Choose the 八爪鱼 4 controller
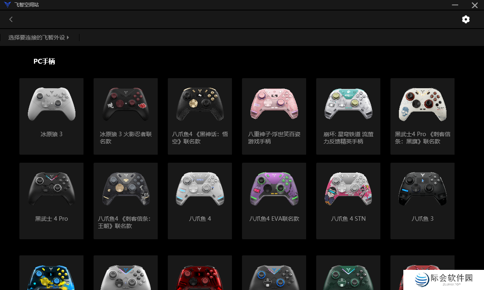The width and height of the screenshot is (484, 290). pyautogui.click(x=200, y=201)
